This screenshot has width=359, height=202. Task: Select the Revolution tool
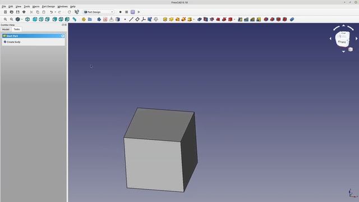coord(171,20)
